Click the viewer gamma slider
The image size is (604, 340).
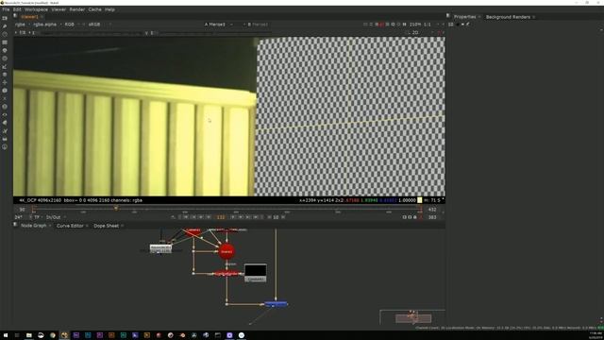(216, 33)
